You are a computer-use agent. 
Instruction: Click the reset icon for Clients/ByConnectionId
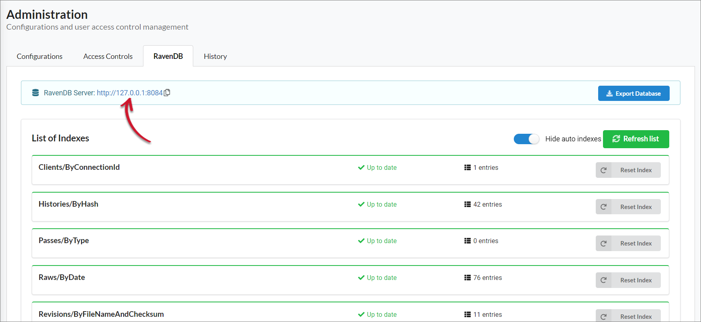click(x=603, y=170)
